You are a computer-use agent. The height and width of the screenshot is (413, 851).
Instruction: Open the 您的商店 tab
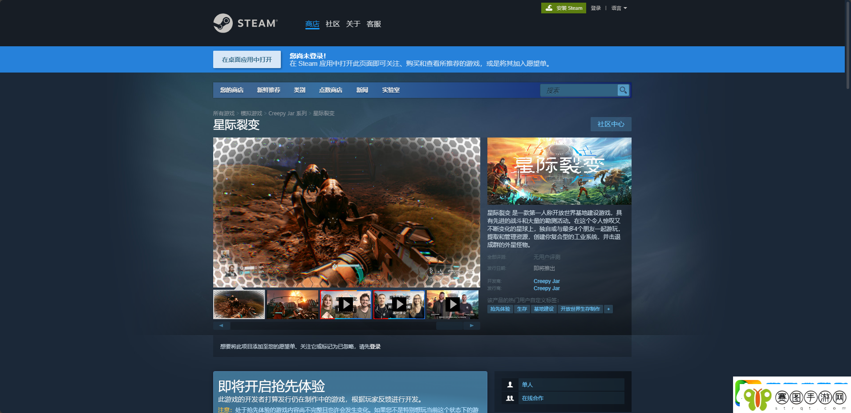point(231,90)
